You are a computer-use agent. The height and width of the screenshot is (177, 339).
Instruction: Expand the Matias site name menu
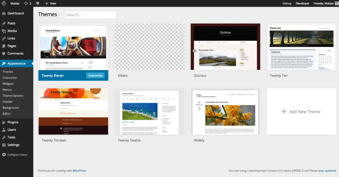15,3
